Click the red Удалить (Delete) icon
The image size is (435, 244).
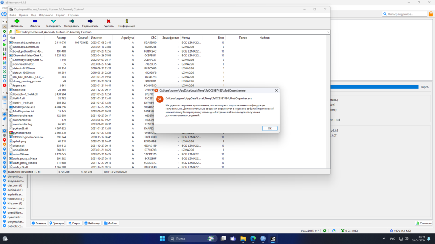[x=108, y=21]
